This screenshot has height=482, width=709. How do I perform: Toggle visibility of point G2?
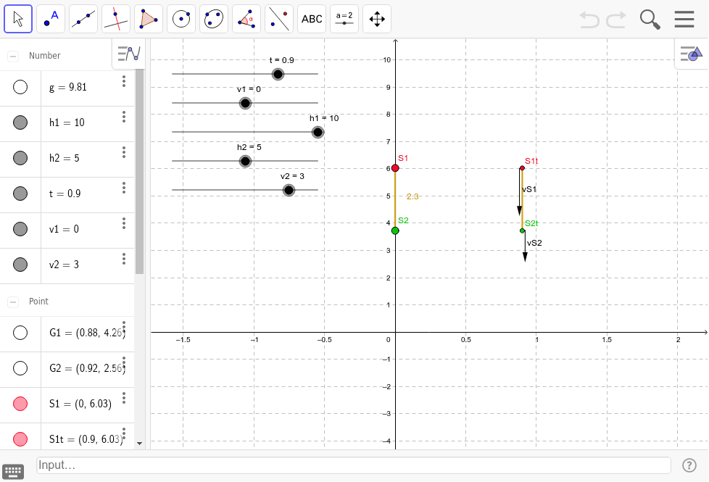[x=20, y=368]
